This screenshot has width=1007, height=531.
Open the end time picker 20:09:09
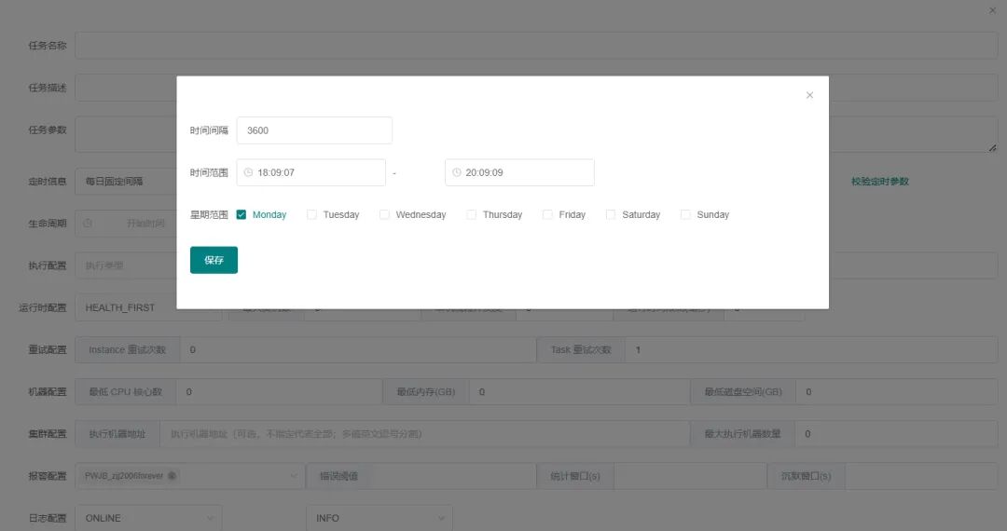(x=519, y=172)
